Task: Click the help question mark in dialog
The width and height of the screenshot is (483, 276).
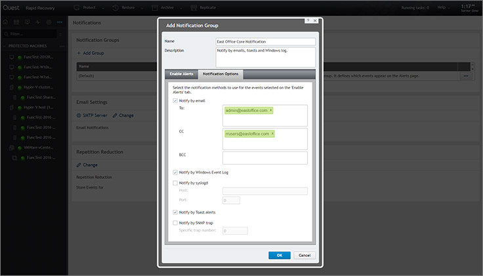Action: click(308, 20)
